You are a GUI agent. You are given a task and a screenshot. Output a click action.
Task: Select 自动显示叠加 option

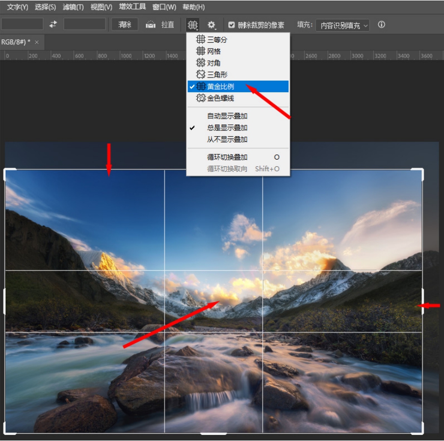(238, 116)
